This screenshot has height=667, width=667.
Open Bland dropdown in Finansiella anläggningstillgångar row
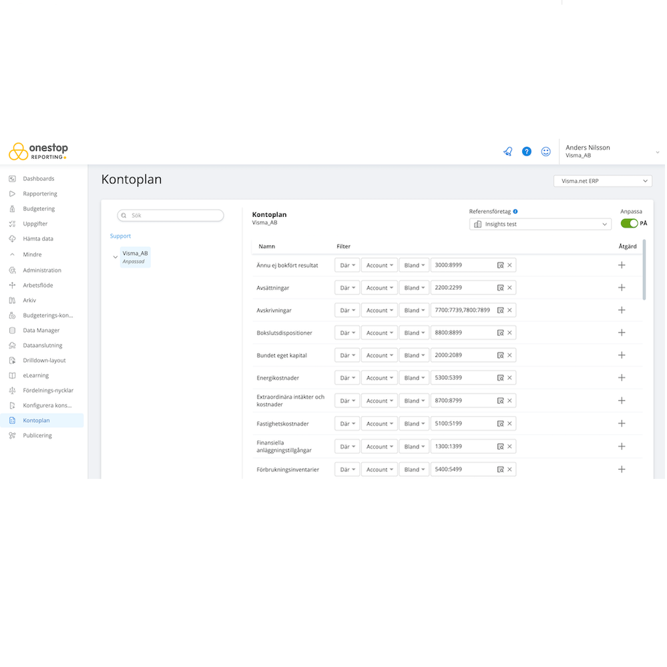[414, 446]
